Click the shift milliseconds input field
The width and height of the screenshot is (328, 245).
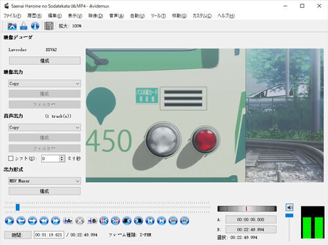(x=51, y=159)
